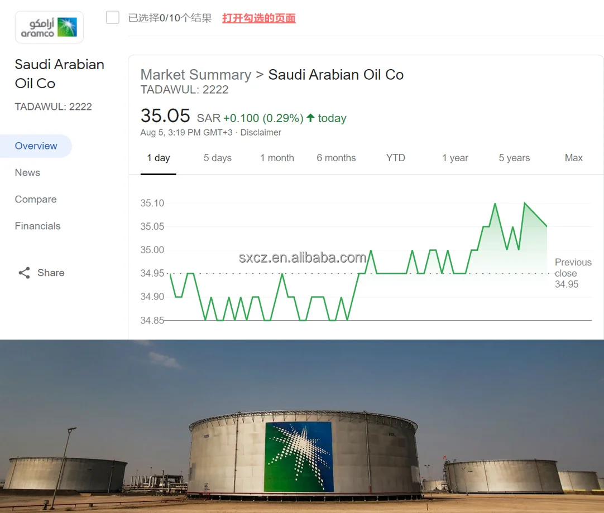Open the Disclaimer link
The width and height of the screenshot is (604, 513).
pos(261,132)
